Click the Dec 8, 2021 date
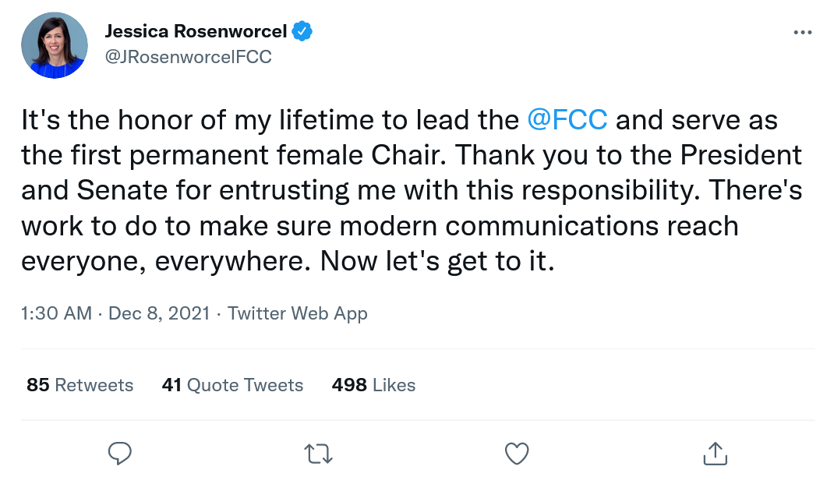Viewport: 834px width, 484px height. pos(159,313)
